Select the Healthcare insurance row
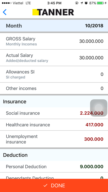 point(54,125)
